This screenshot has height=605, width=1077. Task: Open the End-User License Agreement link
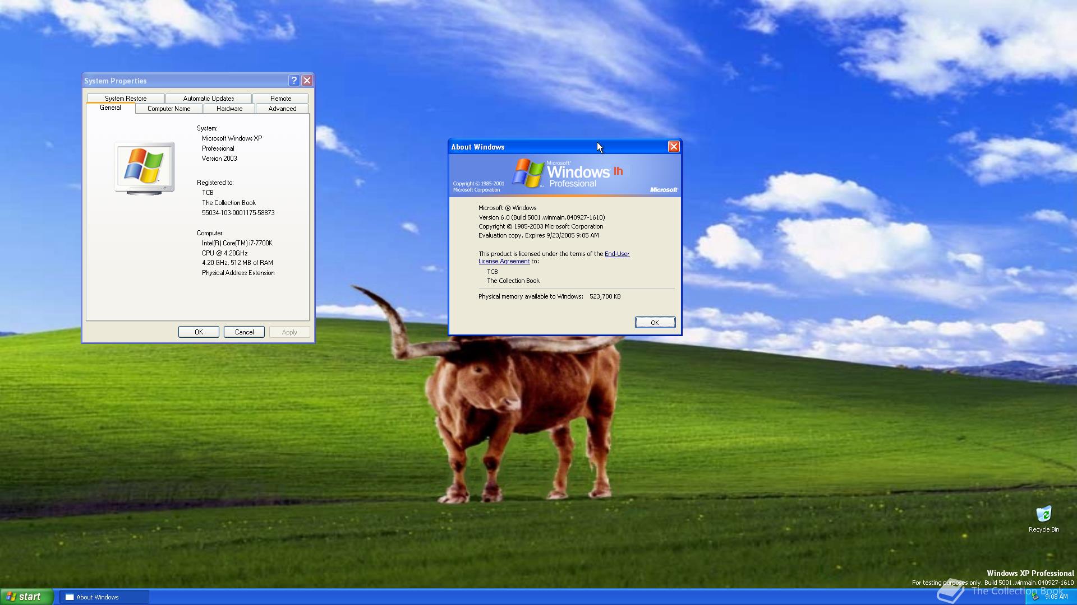(x=616, y=254)
